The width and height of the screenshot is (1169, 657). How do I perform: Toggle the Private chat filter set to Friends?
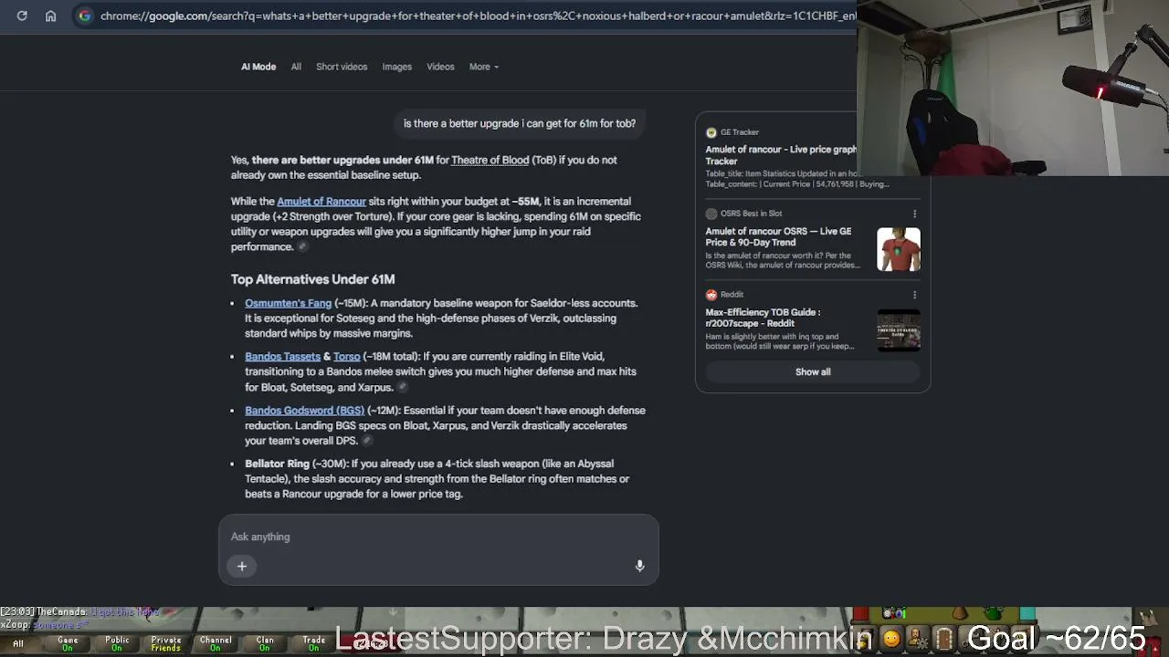coord(166,643)
